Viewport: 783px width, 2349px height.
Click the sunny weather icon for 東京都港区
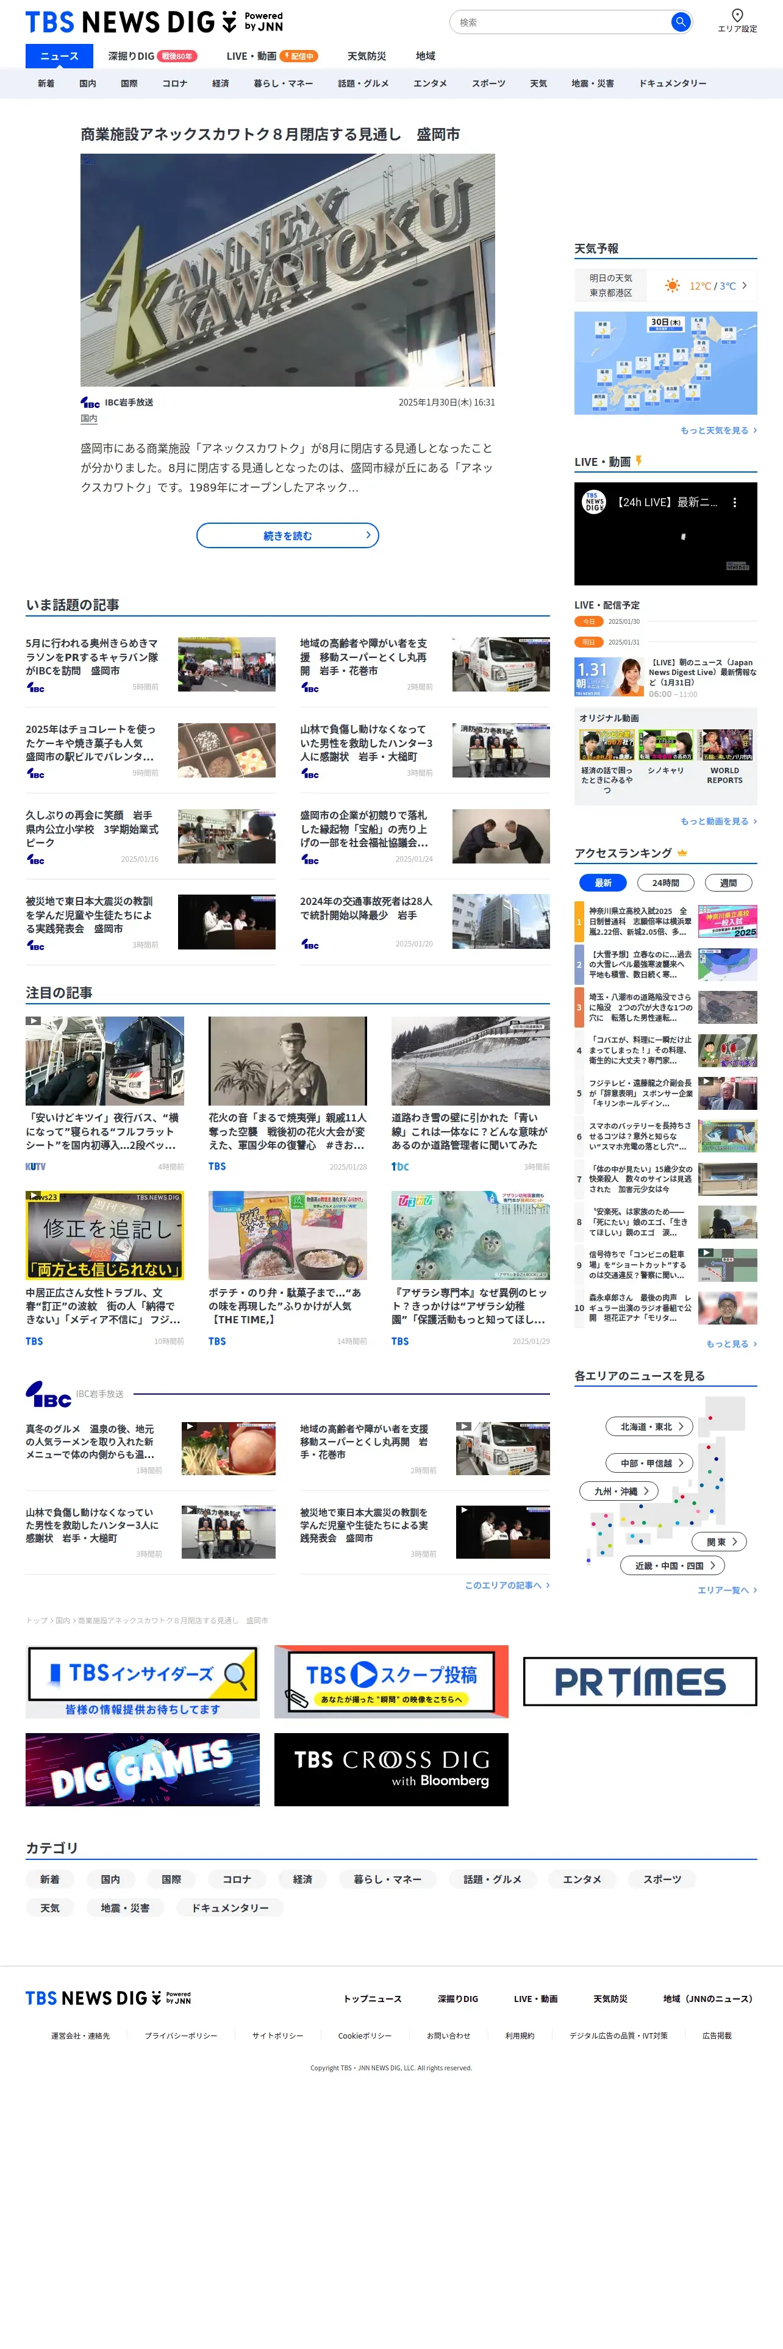pos(673,285)
